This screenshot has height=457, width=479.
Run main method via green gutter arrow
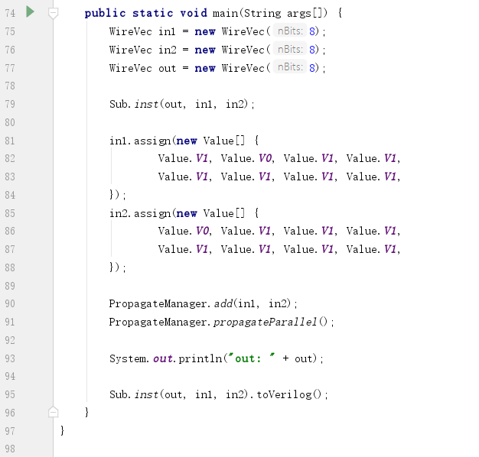coord(30,12)
